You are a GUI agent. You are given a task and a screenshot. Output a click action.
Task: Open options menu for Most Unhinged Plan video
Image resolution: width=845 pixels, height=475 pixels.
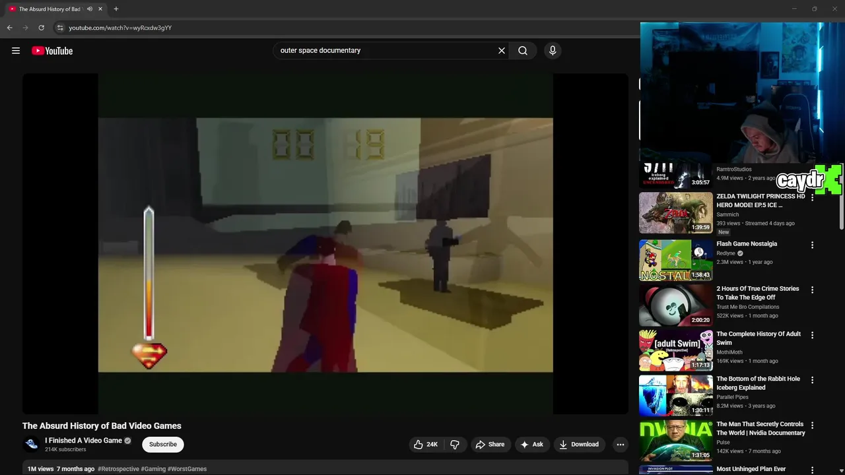tap(812, 470)
